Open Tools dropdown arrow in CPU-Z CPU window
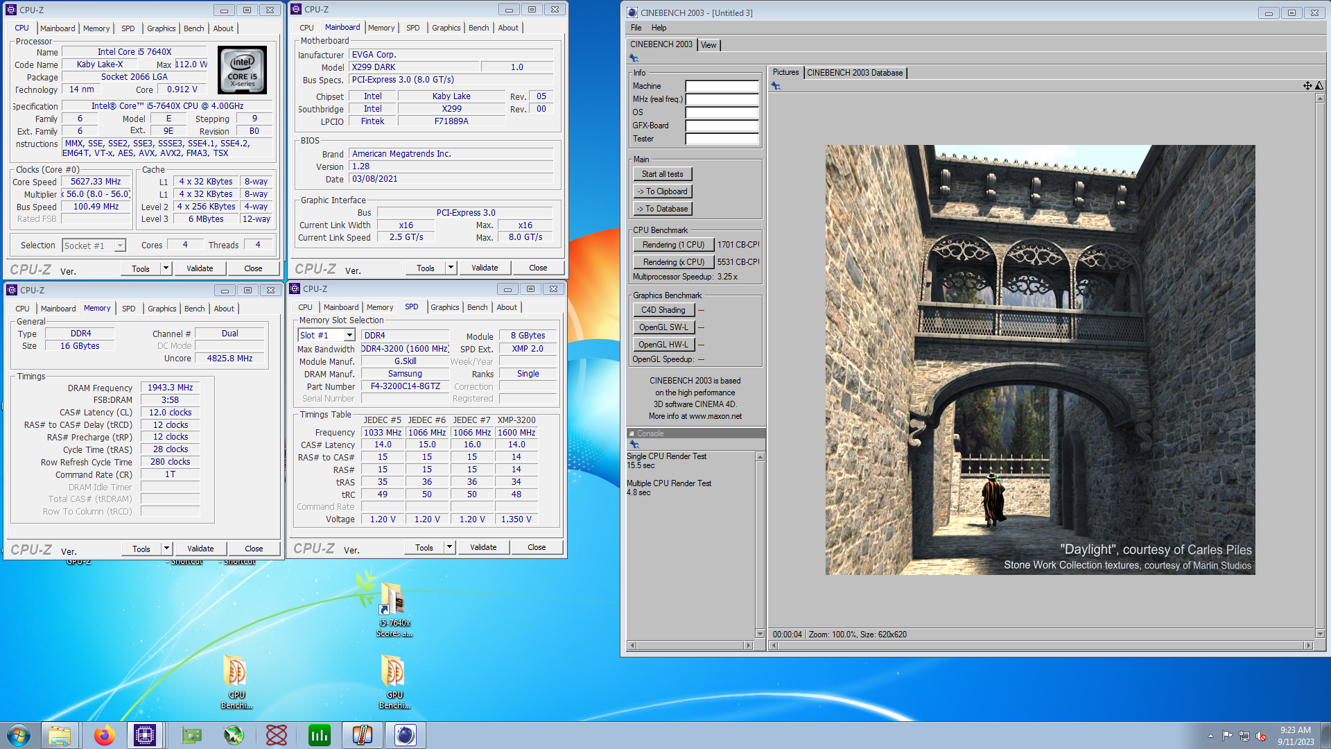The width and height of the screenshot is (1331, 749). point(166,268)
